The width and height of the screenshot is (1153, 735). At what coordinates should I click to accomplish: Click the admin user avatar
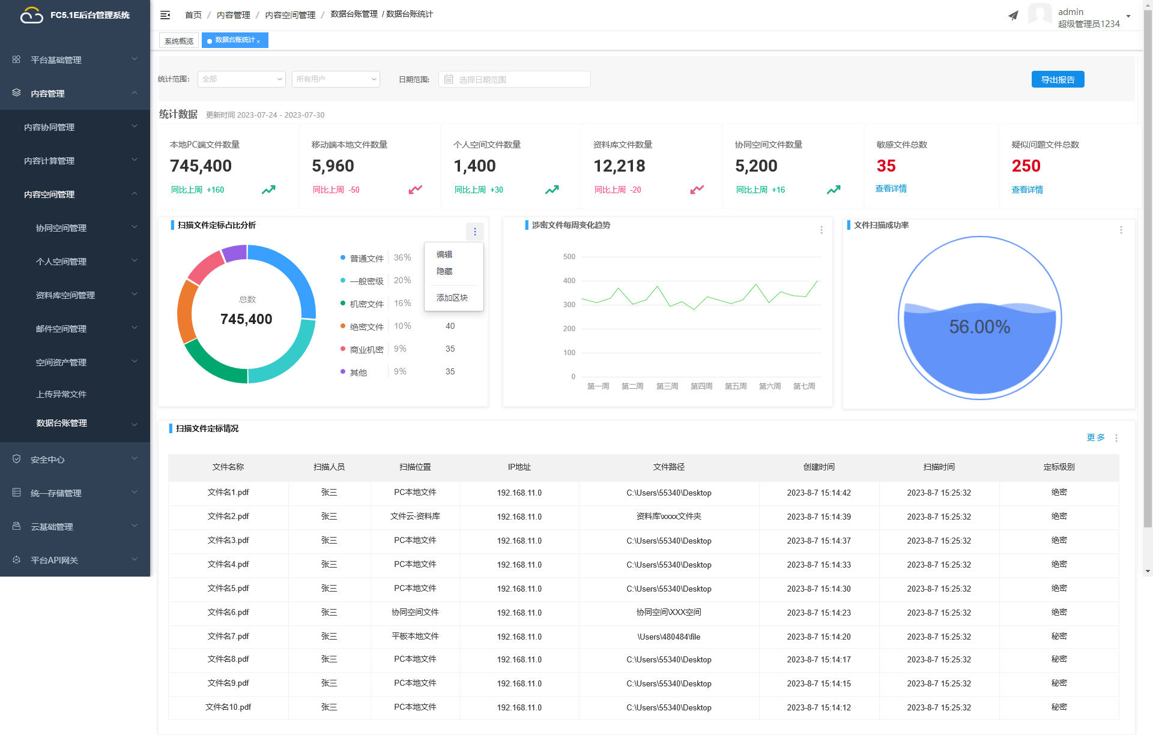[1040, 14]
